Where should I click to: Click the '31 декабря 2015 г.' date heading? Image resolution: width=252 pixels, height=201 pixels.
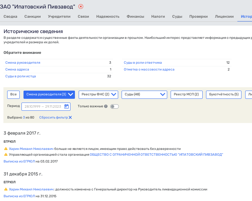(x=23, y=174)
